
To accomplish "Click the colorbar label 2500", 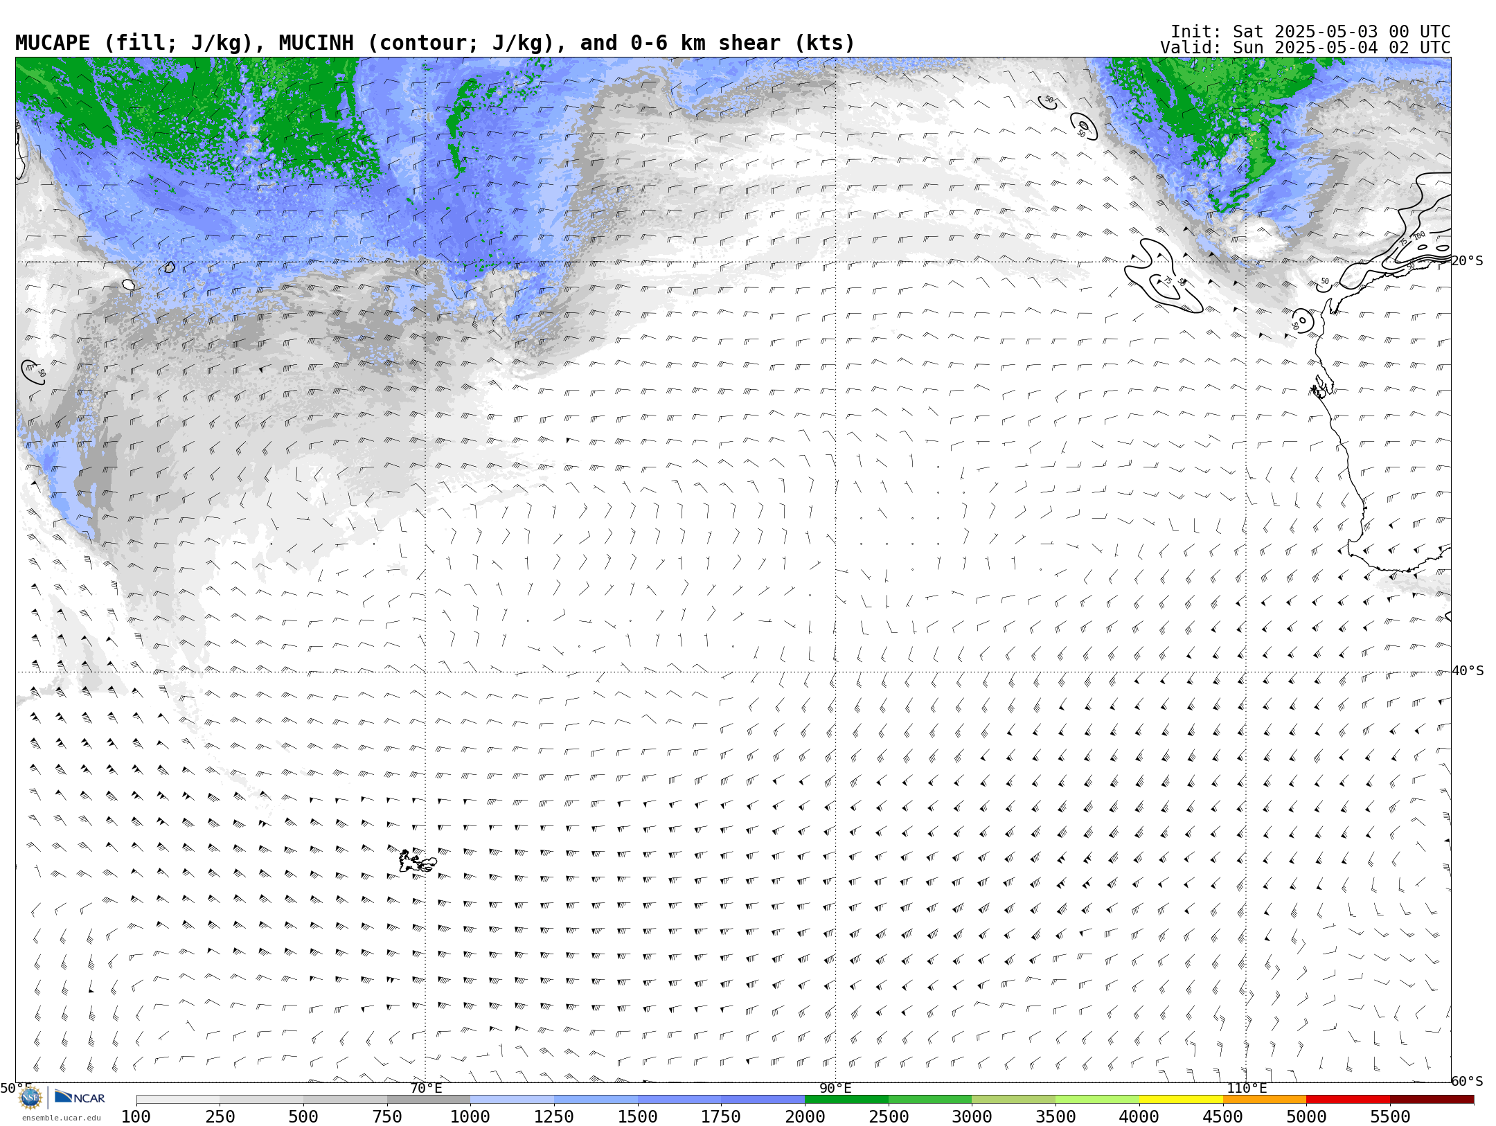I will tap(889, 1117).
